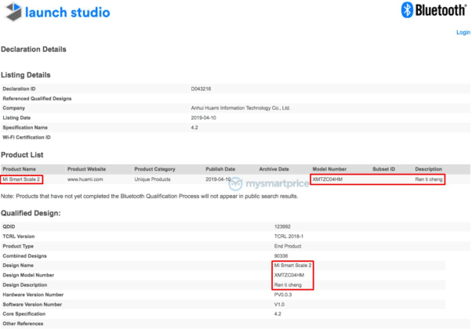Click the Design Name value Mi Smart Scale 2
The width and height of the screenshot is (472, 329).
point(292,266)
